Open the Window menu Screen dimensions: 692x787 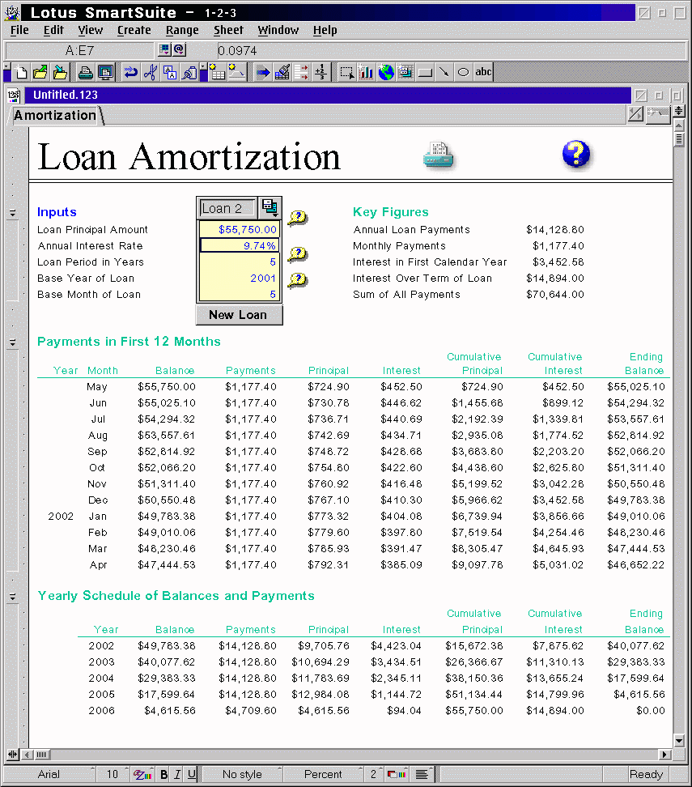pos(278,30)
